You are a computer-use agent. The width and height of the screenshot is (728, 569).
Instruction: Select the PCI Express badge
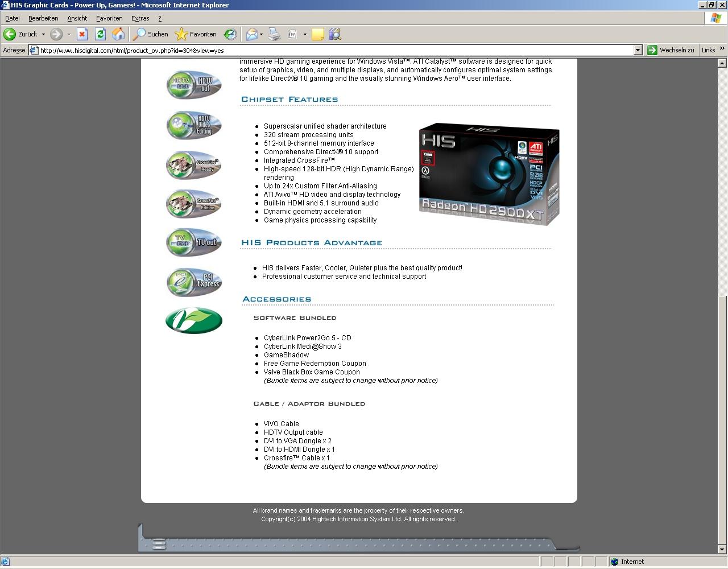(x=194, y=282)
